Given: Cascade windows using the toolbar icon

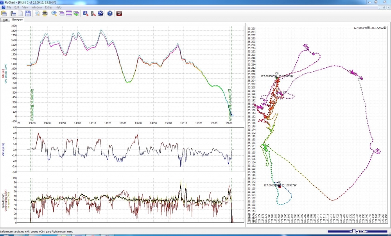Looking at the screenshot, I should coord(61,13).
